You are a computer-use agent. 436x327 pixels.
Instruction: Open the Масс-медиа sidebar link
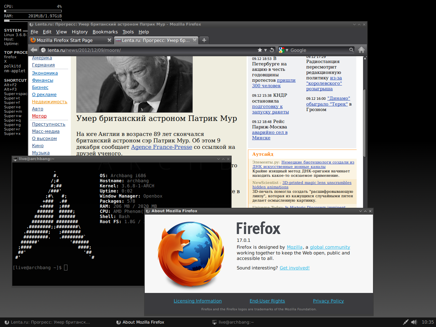(46, 131)
